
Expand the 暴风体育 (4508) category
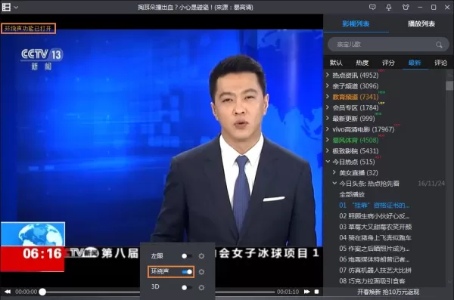tap(328, 140)
